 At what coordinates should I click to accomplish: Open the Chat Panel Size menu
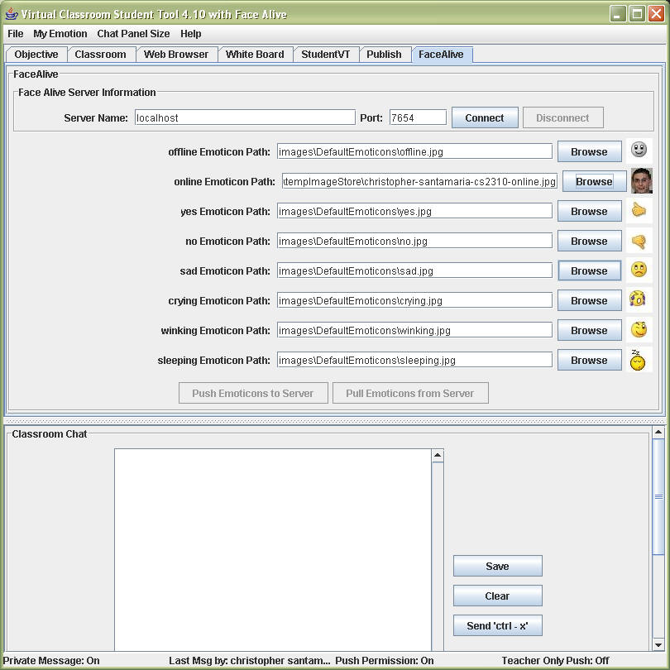point(133,34)
